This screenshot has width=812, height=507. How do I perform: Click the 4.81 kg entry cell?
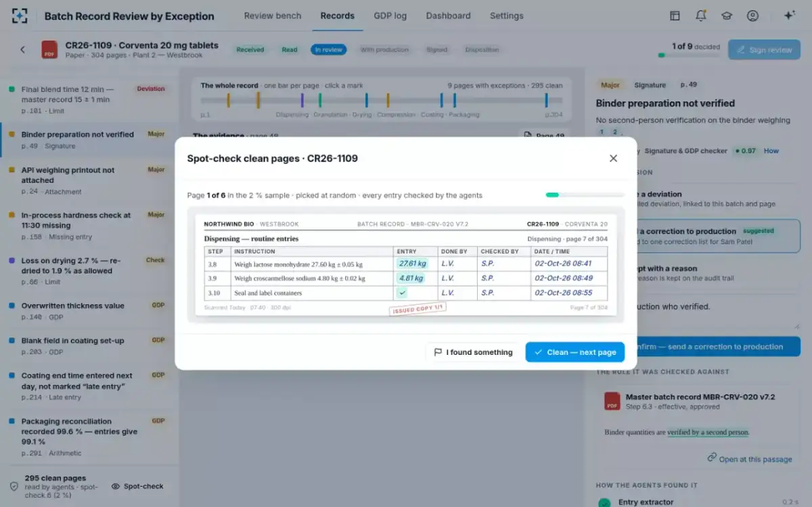click(x=412, y=279)
